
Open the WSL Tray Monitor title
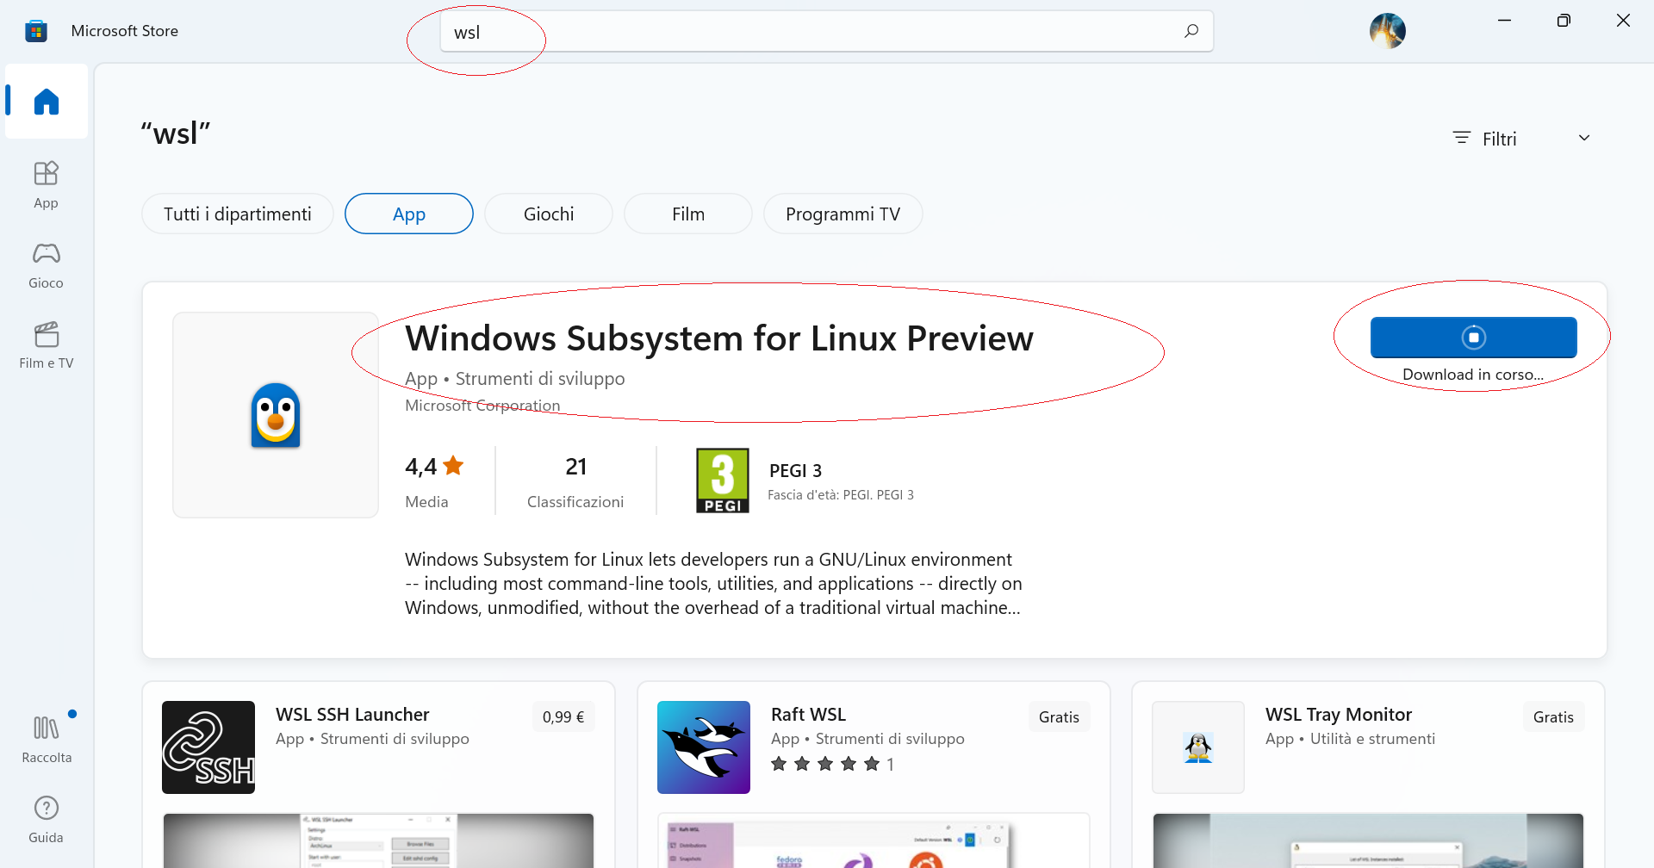(1339, 715)
